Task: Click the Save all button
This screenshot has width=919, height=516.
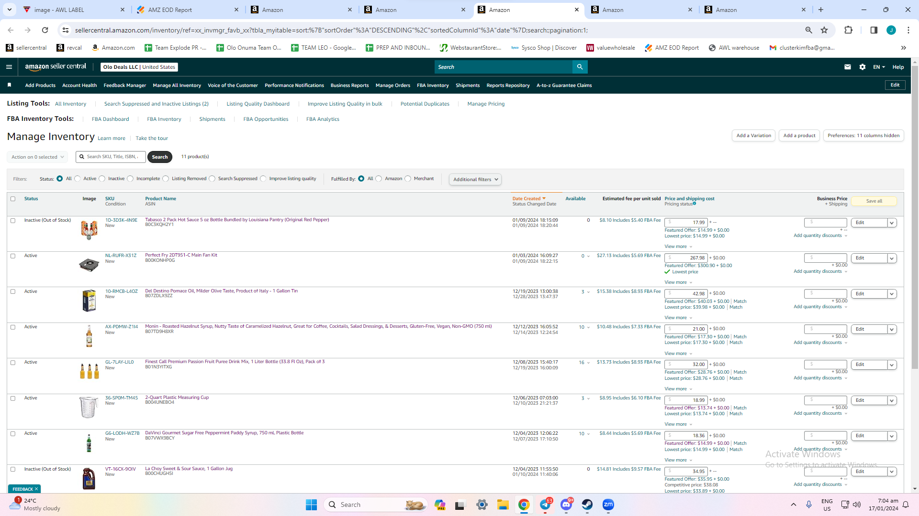Action: coord(874,201)
